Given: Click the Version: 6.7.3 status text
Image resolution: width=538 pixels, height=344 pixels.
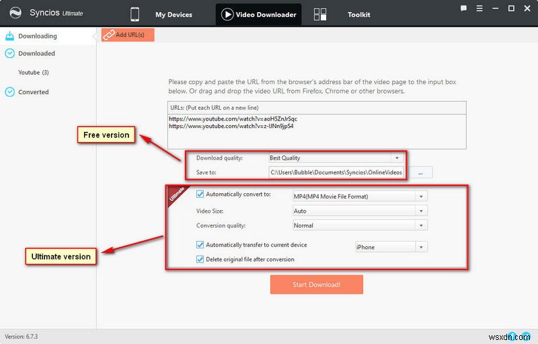Looking at the screenshot, I should click(22, 337).
